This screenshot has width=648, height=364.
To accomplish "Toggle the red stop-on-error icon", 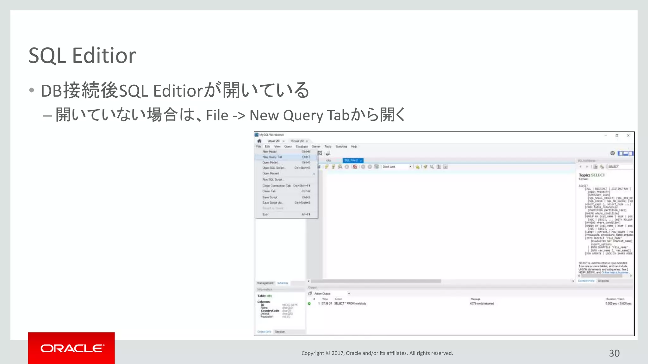I will coord(355,167).
